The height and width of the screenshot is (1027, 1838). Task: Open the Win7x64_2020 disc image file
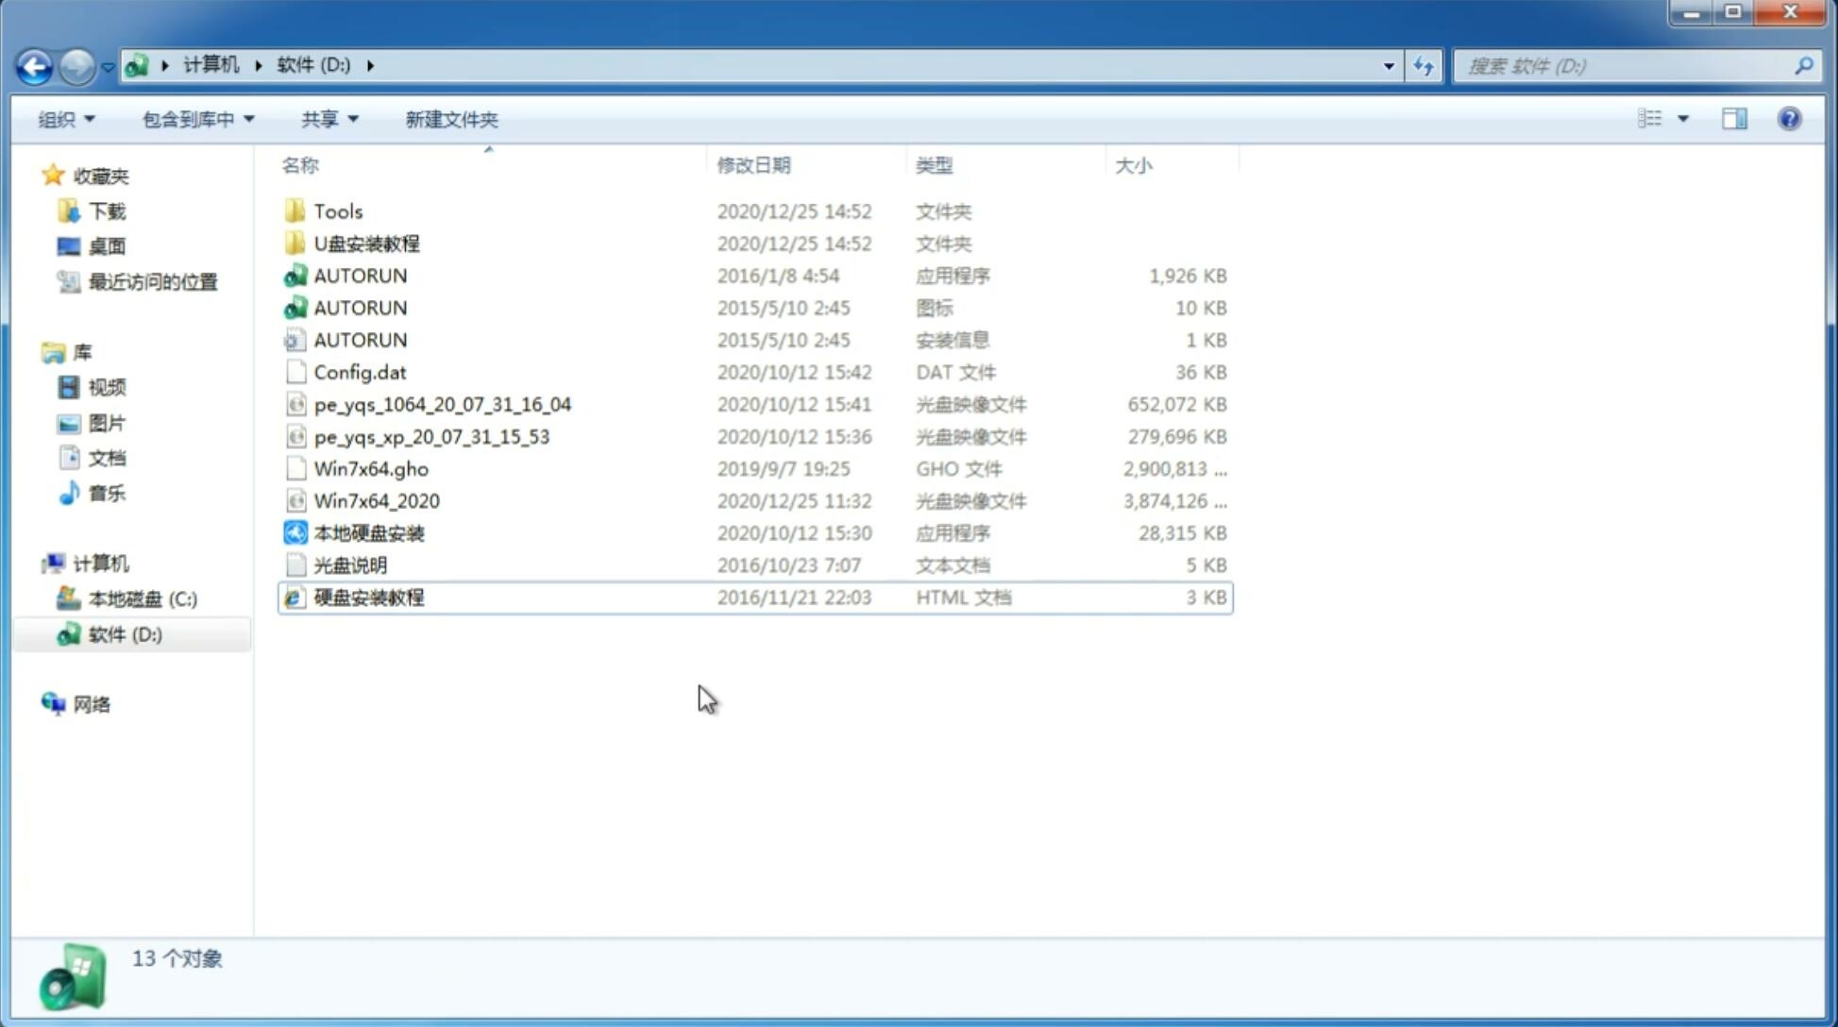pos(376,501)
